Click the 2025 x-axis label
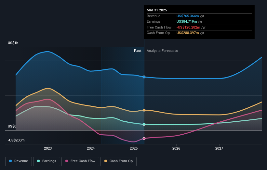Screen dimensions: 267x170 pyautogui.click(x=134, y=149)
